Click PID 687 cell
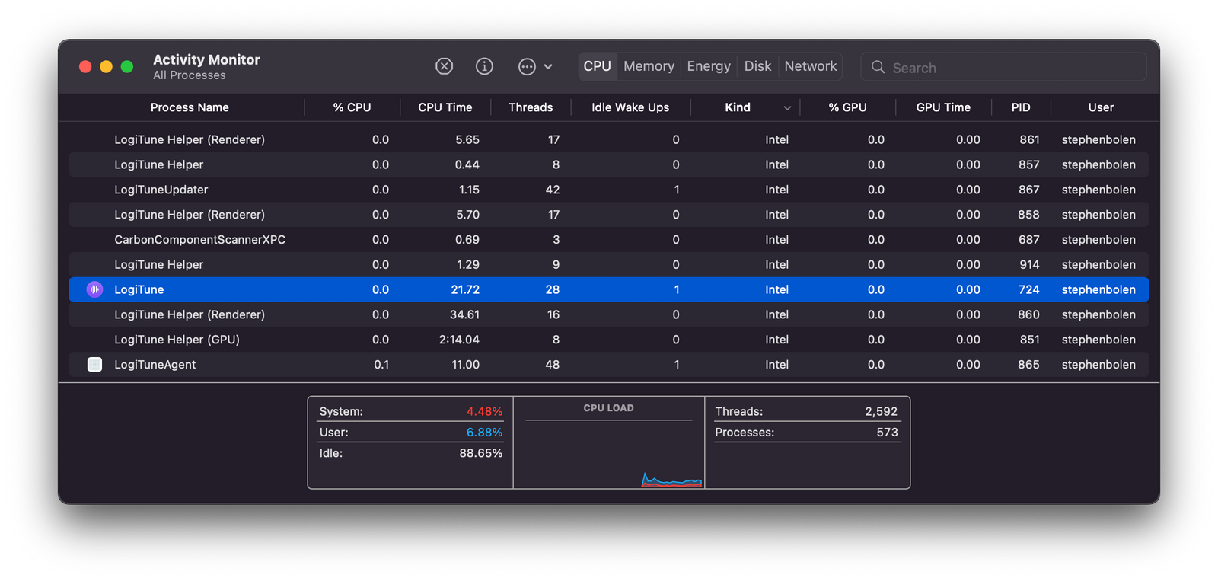 pyautogui.click(x=1028, y=240)
